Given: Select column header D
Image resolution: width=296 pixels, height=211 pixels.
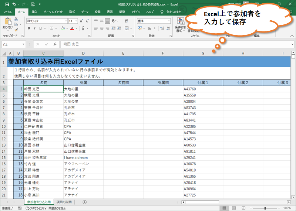Looking at the screenshot, I should tap(83, 53).
